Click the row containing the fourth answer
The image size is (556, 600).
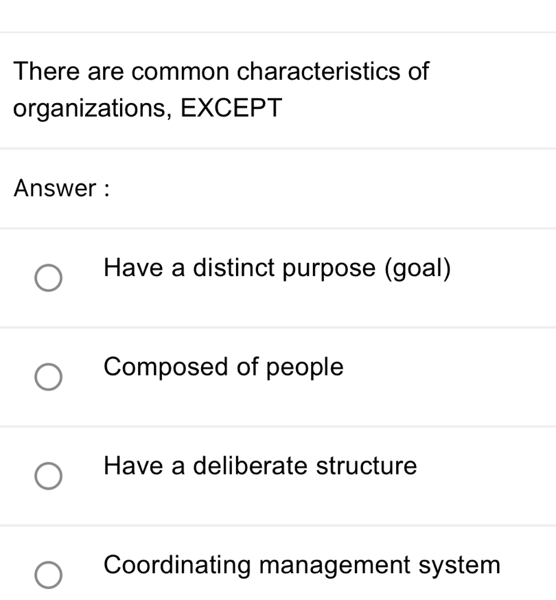tap(278, 568)
